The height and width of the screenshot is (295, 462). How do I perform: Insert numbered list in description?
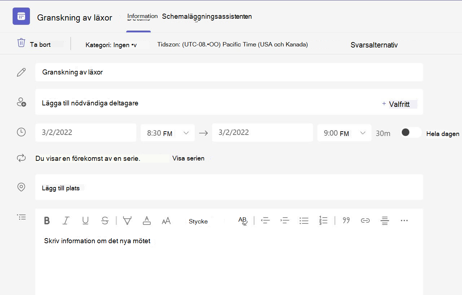323,220
